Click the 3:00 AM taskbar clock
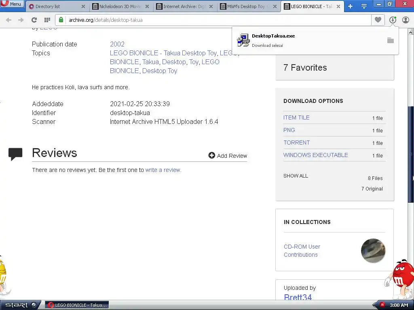Screen dimensions: 414x310 (x=399, y=305)
